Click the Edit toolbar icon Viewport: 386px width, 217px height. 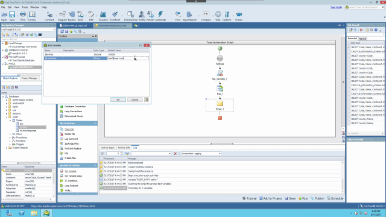[91, 16]
